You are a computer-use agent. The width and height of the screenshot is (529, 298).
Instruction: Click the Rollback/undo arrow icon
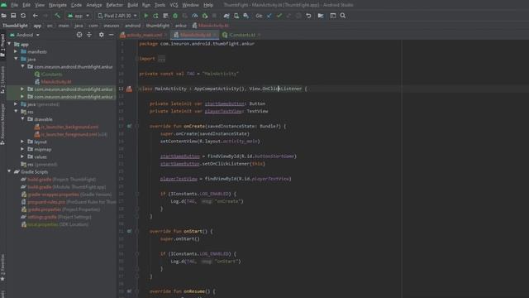(x=308, y=16)
